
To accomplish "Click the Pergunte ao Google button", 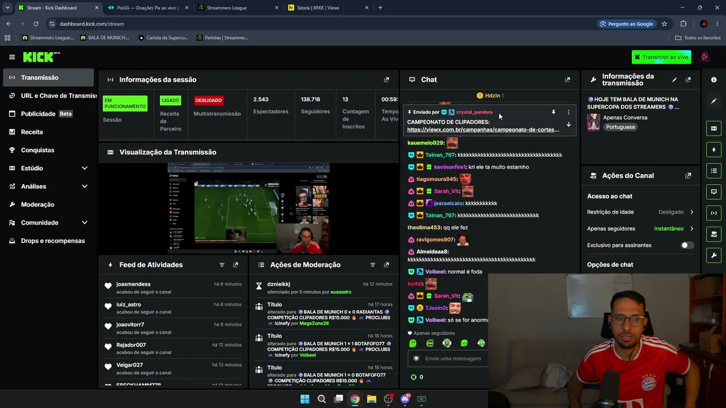I will tap(627, 24).
